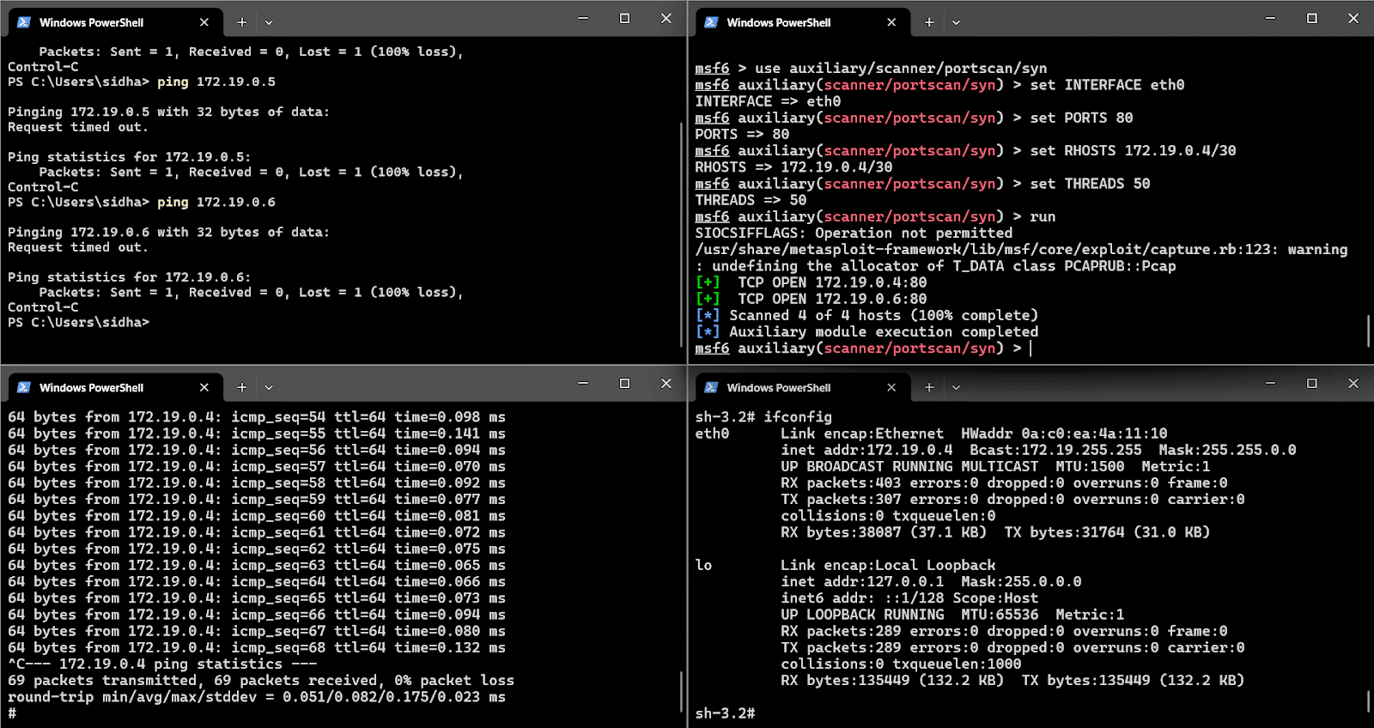1374x728 pixels.
Task: Click 'inet addr:172.19.0.4' in ifconfig output
Action: click(866, 450)
